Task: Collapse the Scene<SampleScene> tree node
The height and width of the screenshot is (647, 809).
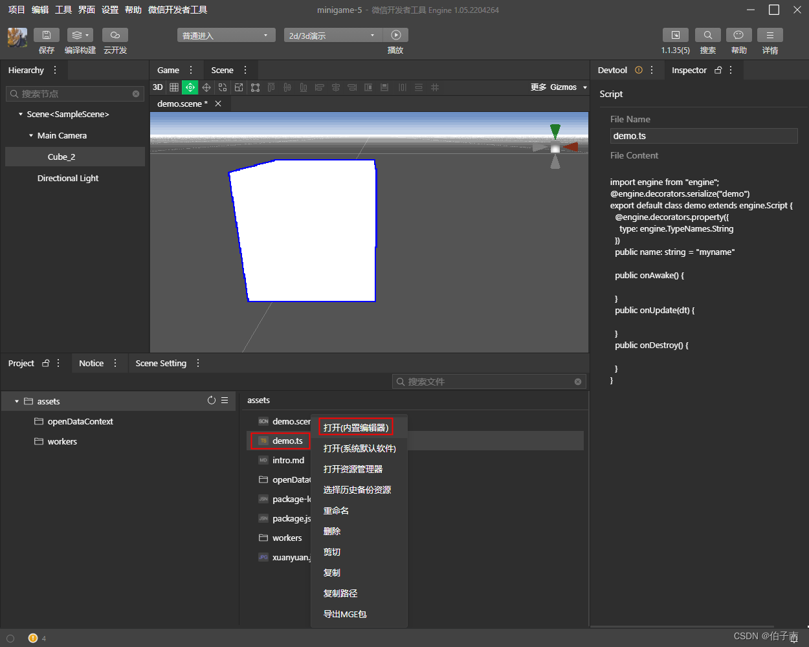Action: [x=21, y=114]
